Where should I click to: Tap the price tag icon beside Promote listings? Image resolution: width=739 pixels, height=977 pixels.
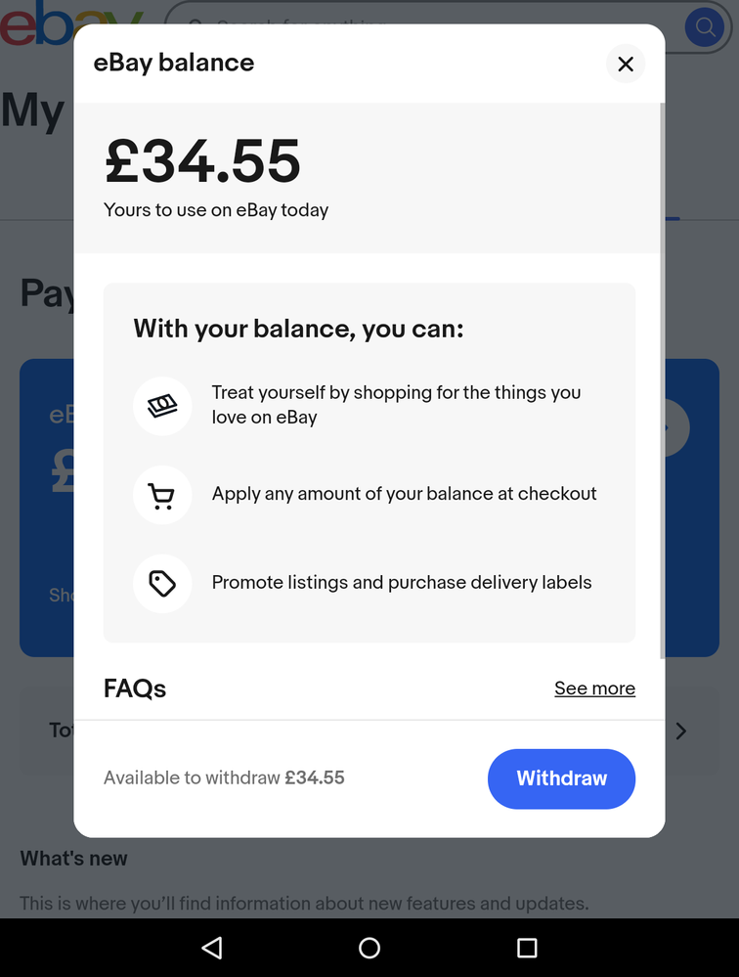tap(162, 584)
